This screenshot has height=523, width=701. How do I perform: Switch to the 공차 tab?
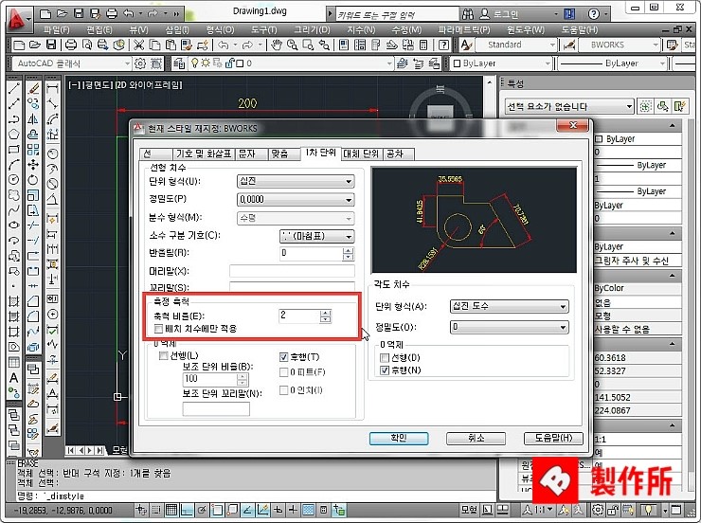tap(398, 154)
